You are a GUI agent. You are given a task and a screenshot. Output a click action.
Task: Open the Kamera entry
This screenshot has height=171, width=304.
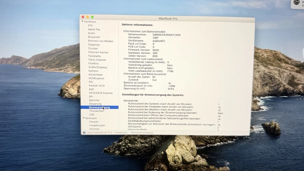[x=93, y=71]
